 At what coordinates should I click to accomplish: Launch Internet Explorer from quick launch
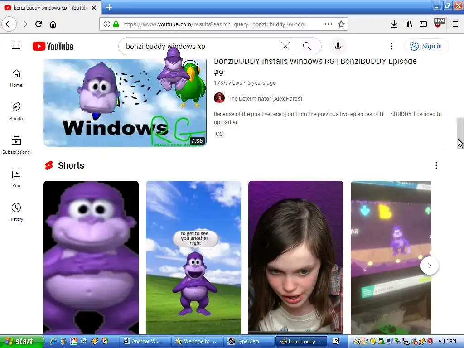click(x=53, y=341)
